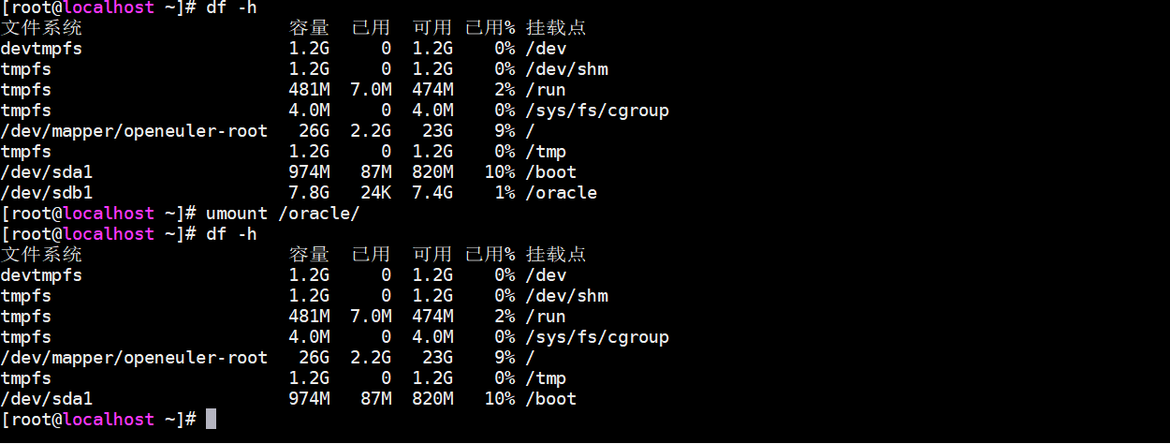Click the 'umount /oracle/' command text
This screenshot has height=444, width=1170.
tap(283, 213)
